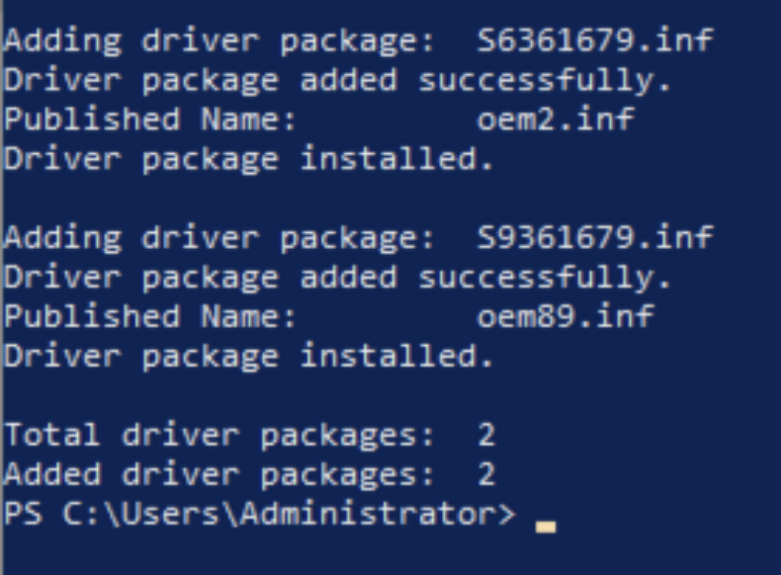Image resolution: width=781 pixels, height=575 pixels.
Task: Click the PS prefix of the prompt
Action: pos(24,514)
